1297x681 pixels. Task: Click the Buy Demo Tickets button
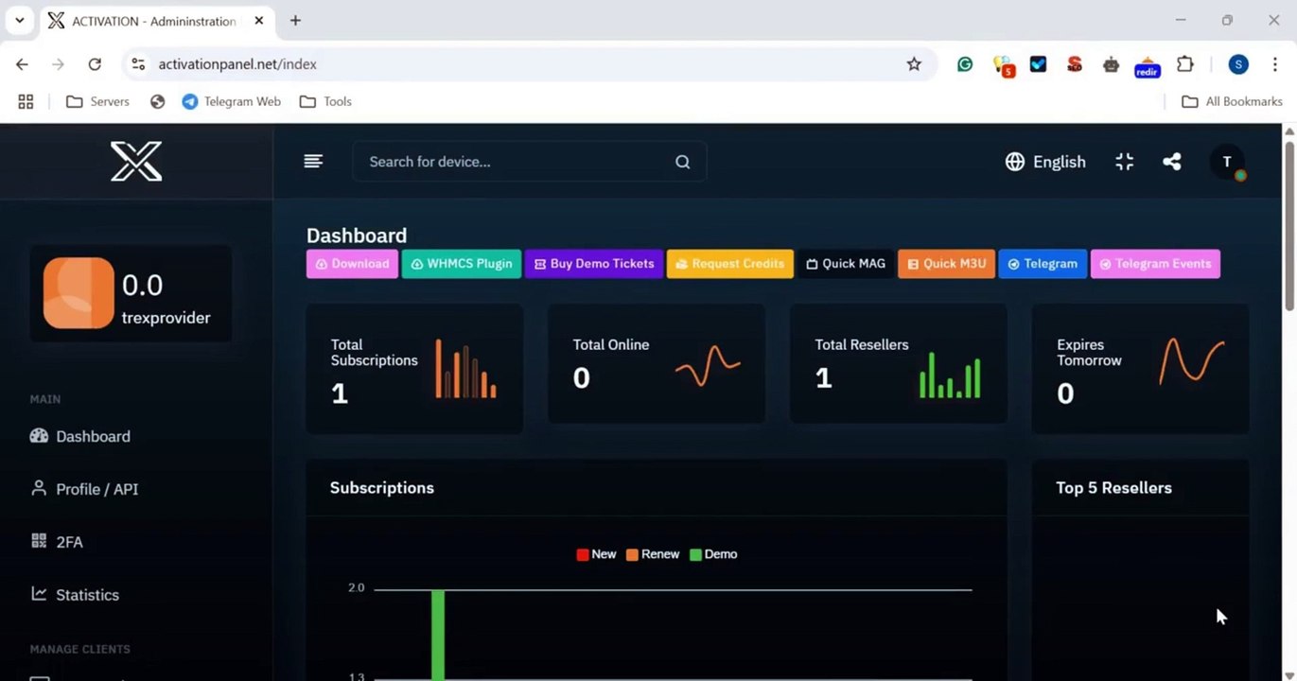click(x=594, y=264)
